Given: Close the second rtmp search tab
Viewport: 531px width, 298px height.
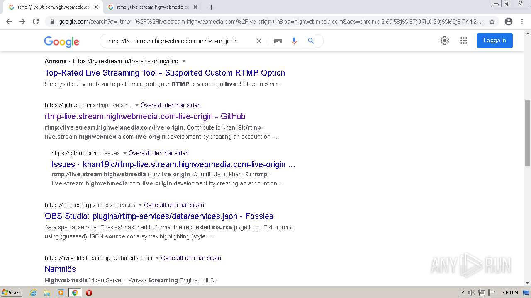Looking at the screenshot, I should (x=195, y=7).
